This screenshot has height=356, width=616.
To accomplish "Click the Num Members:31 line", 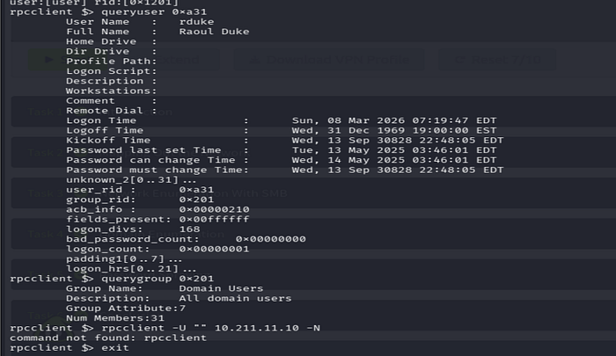I will [x=115, y=318].
